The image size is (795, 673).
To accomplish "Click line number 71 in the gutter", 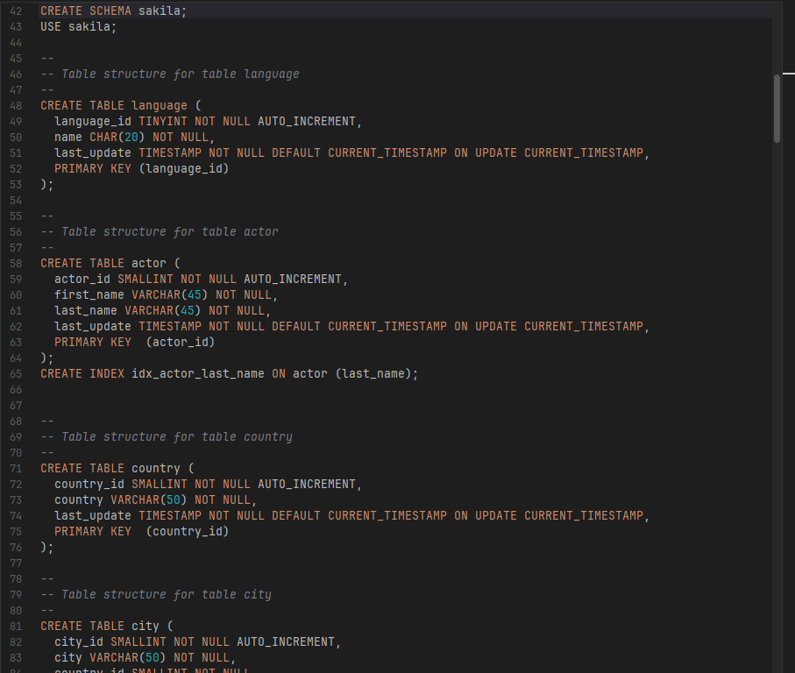I will point(16,468).
